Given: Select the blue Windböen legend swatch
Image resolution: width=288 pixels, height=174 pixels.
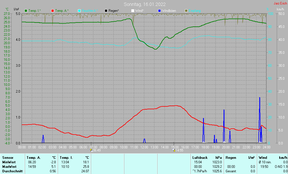Looking at the screenshot, I should (x=159, y=11).
